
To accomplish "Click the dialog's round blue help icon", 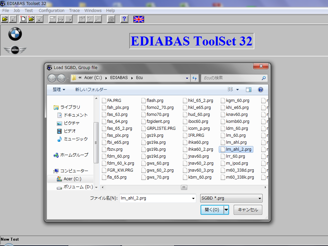I will (x=260, y=90).
